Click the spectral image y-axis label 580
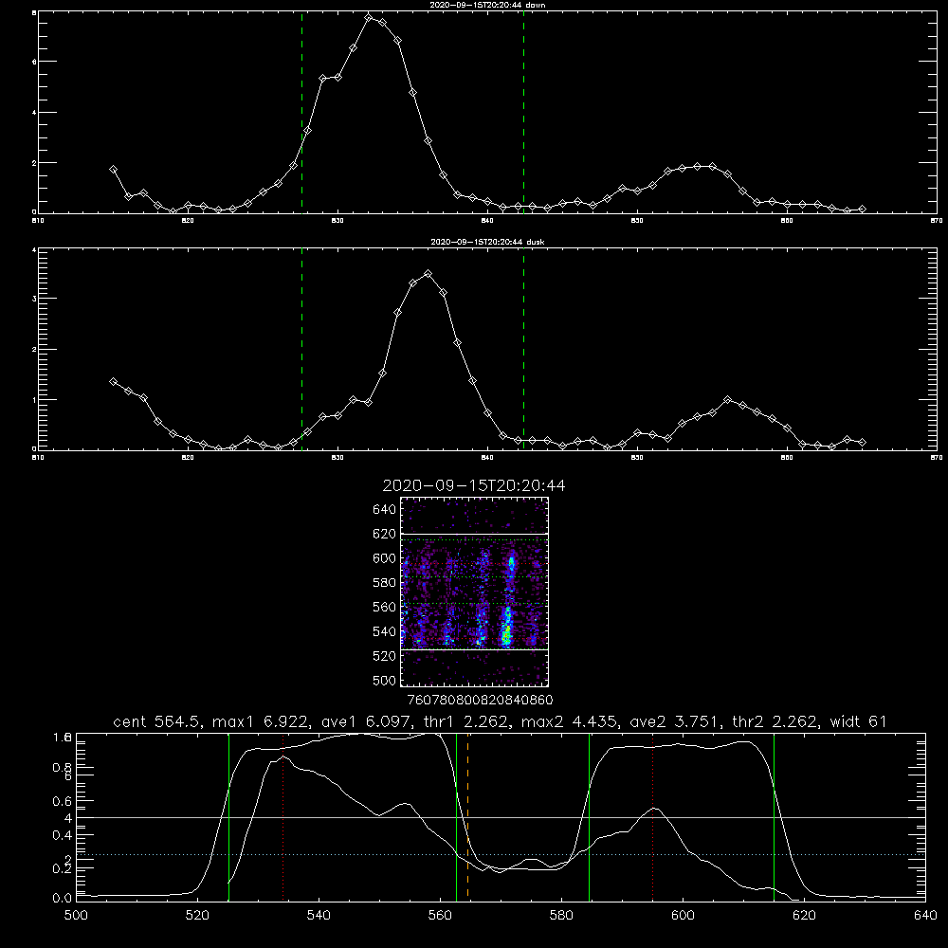This screenshot has height=948, width=948. click(385, 583)
